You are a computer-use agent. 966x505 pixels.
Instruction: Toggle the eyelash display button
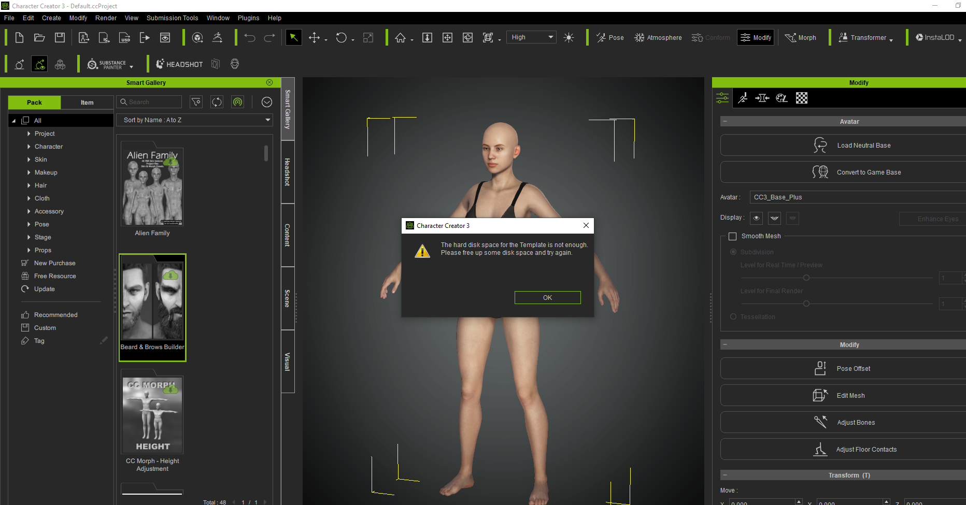pos(775,218)
